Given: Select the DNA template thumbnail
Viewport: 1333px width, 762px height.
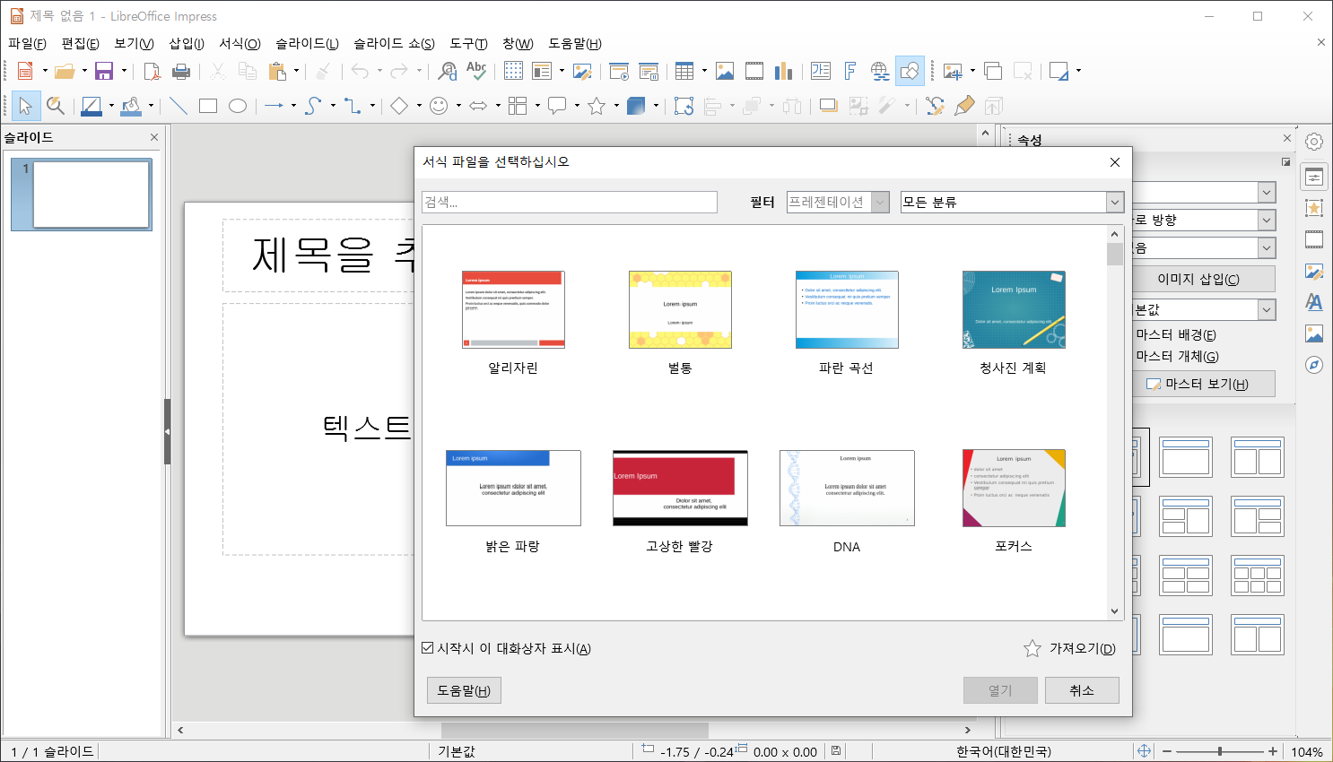Looking at the screenshot, I should [x=847, y=488].
